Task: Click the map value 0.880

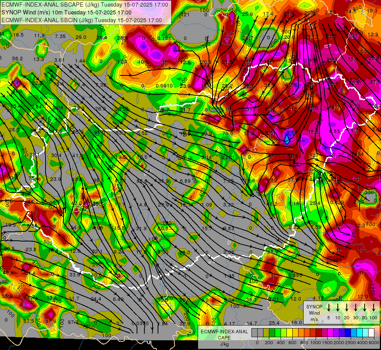Action: (x=295, y=275)
